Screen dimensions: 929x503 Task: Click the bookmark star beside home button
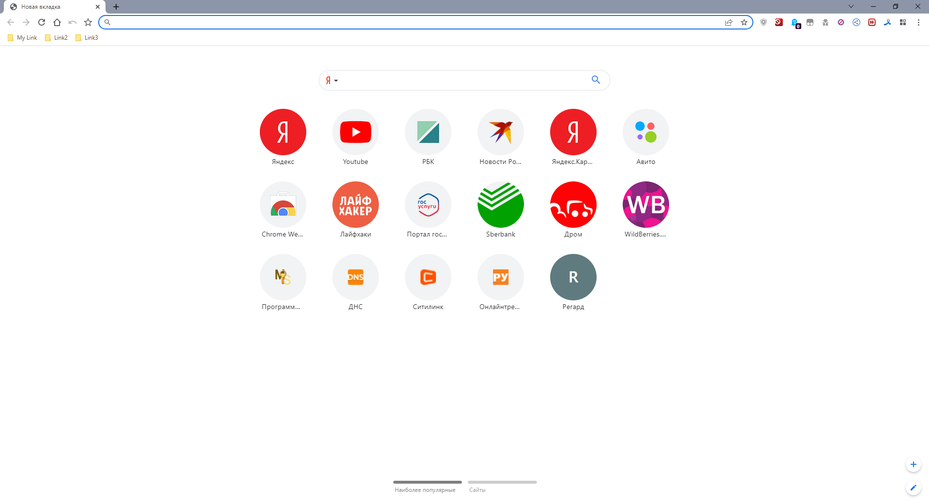(x=88, y=22)
